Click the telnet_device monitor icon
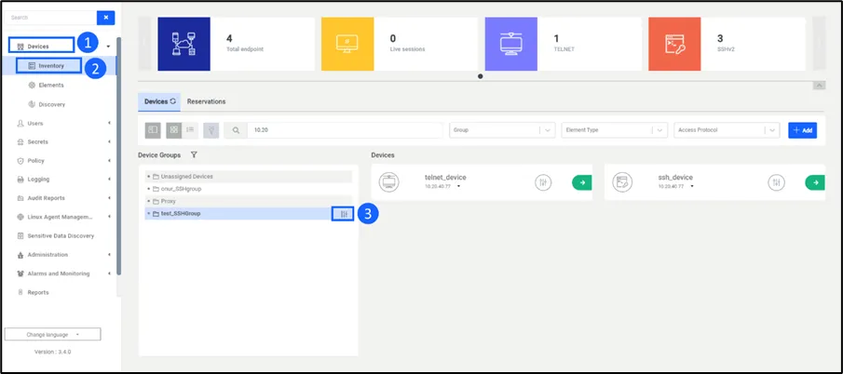 [388, 182]
